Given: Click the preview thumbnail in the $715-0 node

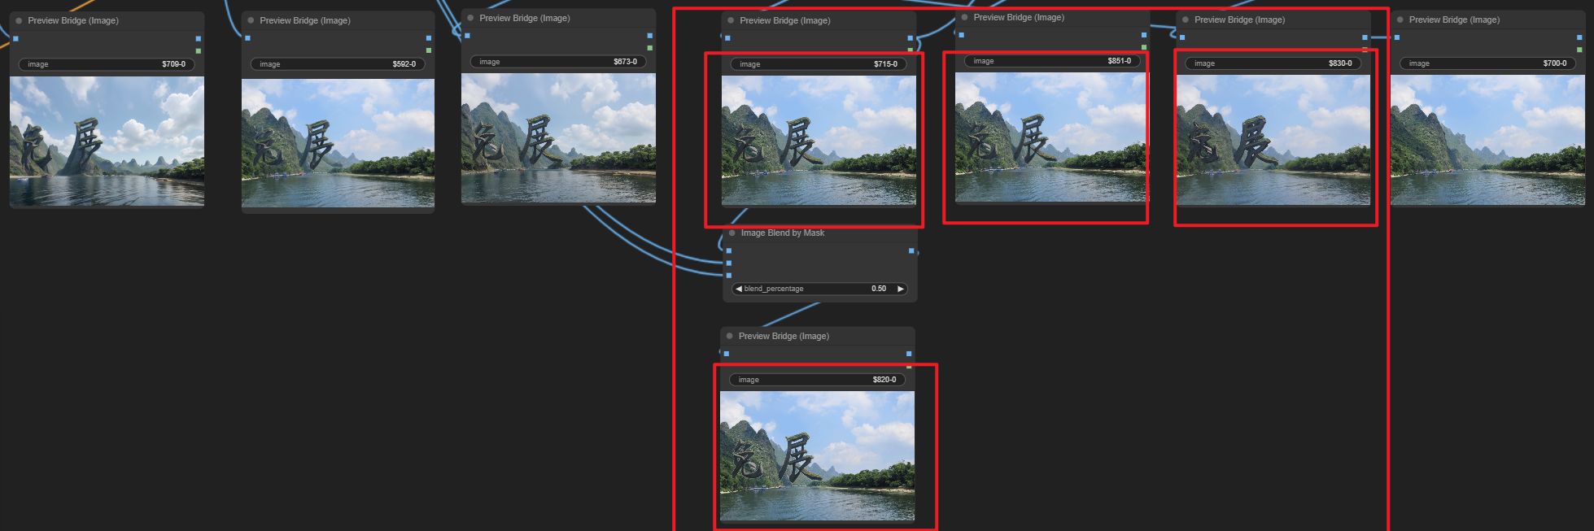Looking at the screenshot, I should point(819,141).
